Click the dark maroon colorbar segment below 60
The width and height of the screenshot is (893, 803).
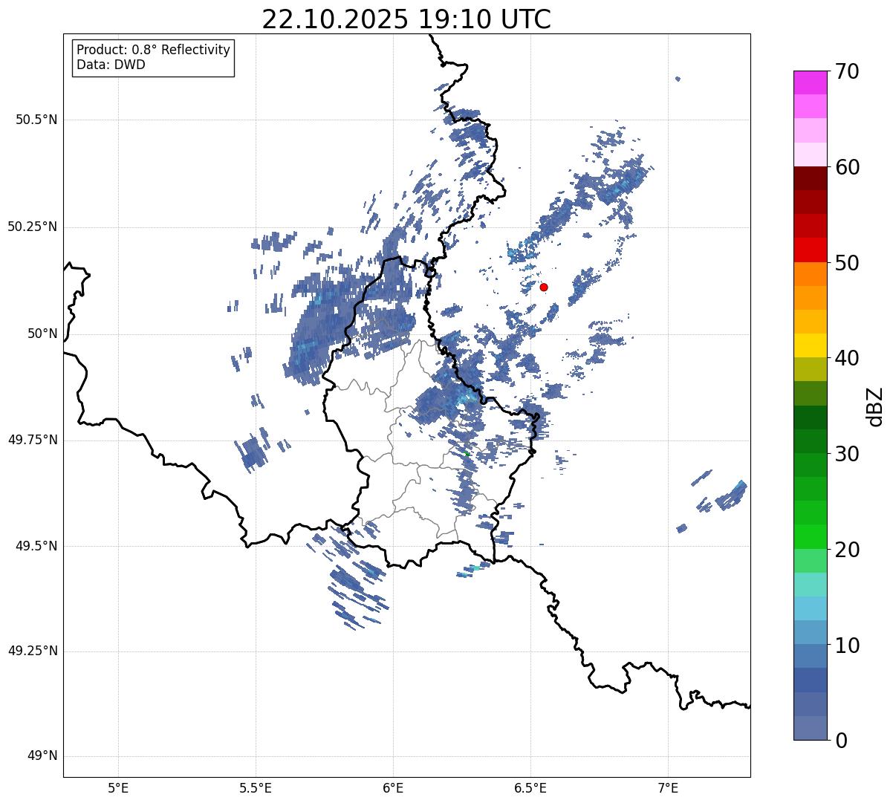pos(810,178)
